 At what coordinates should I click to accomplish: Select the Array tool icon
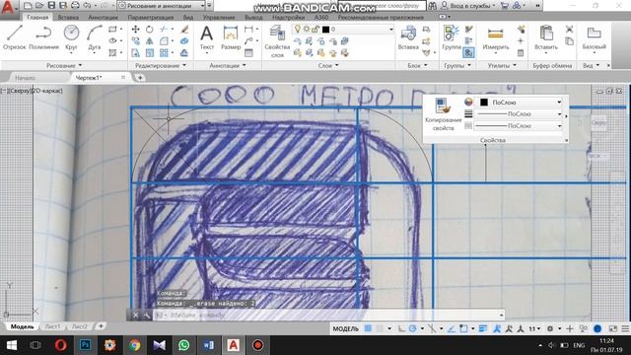pos(164,52)
